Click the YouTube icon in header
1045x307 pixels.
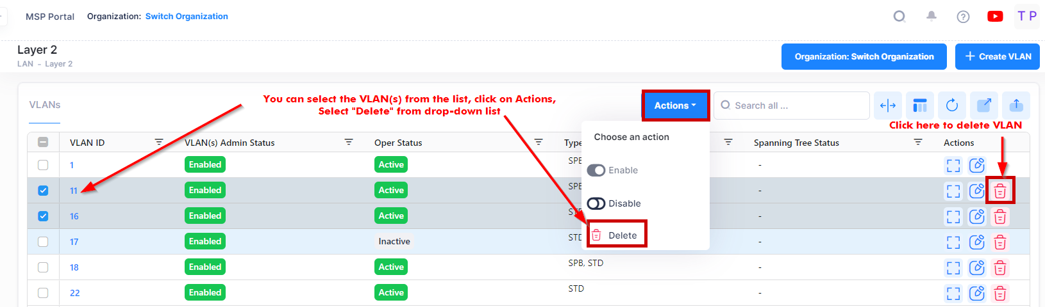tap(995, 17)
